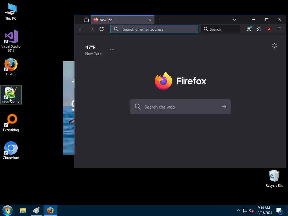288x216 pixels.
Task: Open Firefox View from tab bar
Action: 86,20
